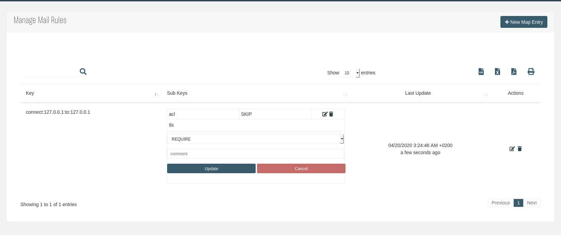This screenshot has width=561, height=235.
Task: Print the mail rules table
Action: click(531, 72)
